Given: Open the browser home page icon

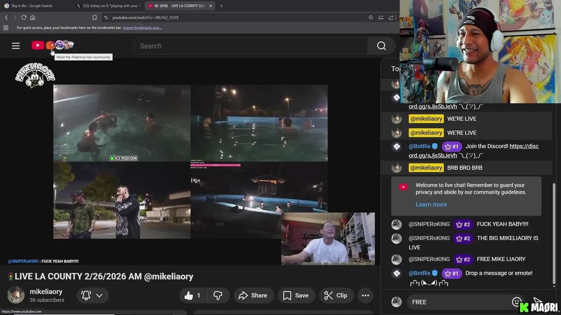Looking at the screenshot, I should pyautogui.click(x=32, y=17).
